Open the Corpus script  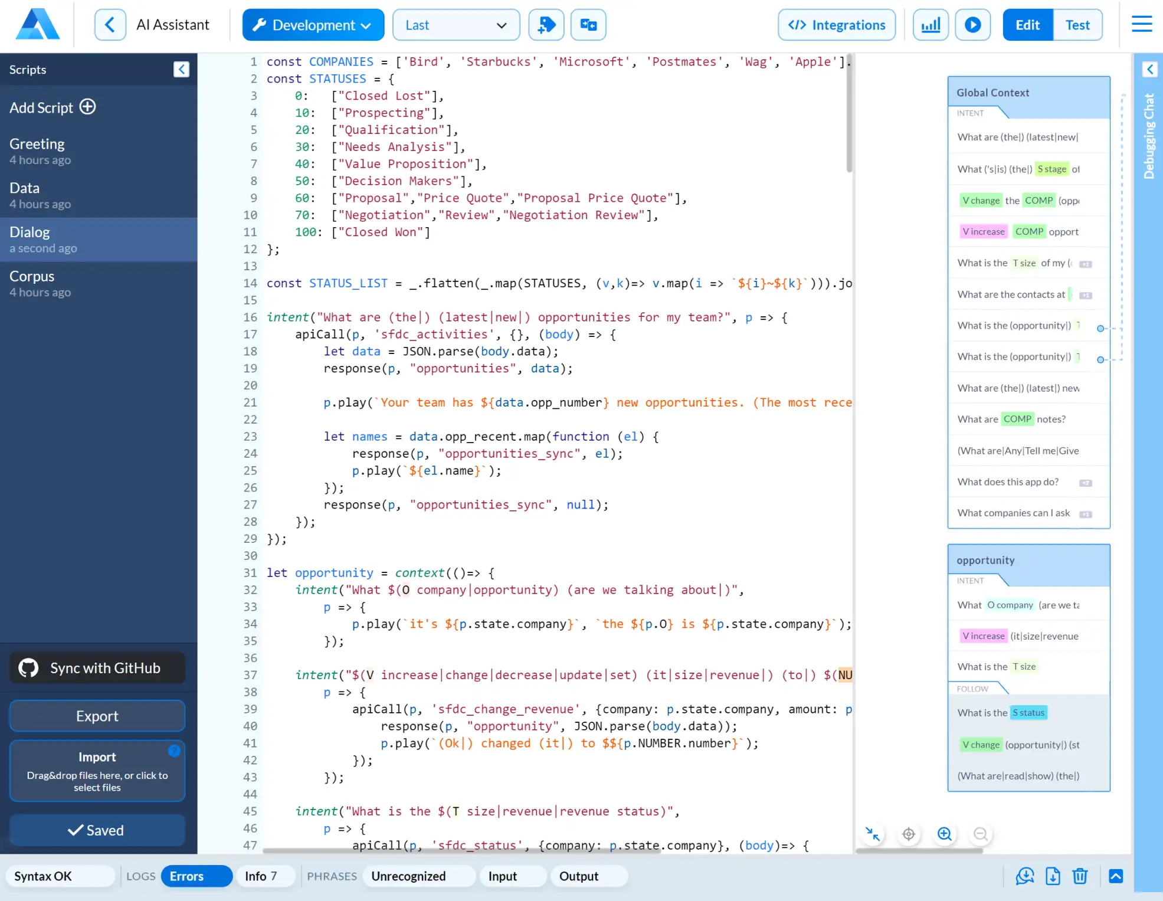pos(32,277)
